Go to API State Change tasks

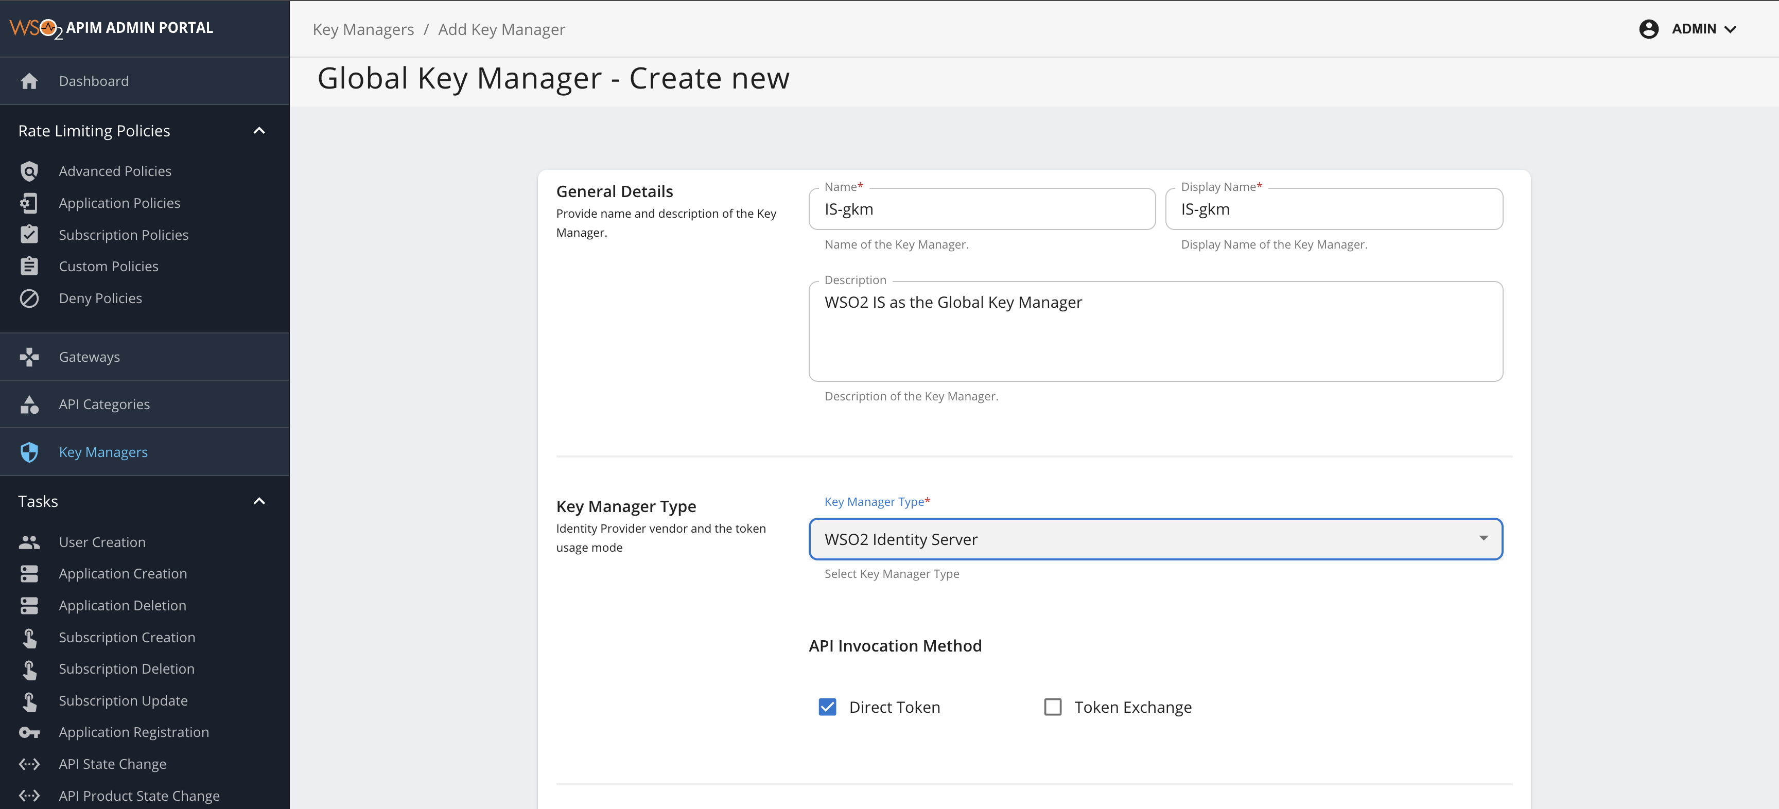[112, 764]
